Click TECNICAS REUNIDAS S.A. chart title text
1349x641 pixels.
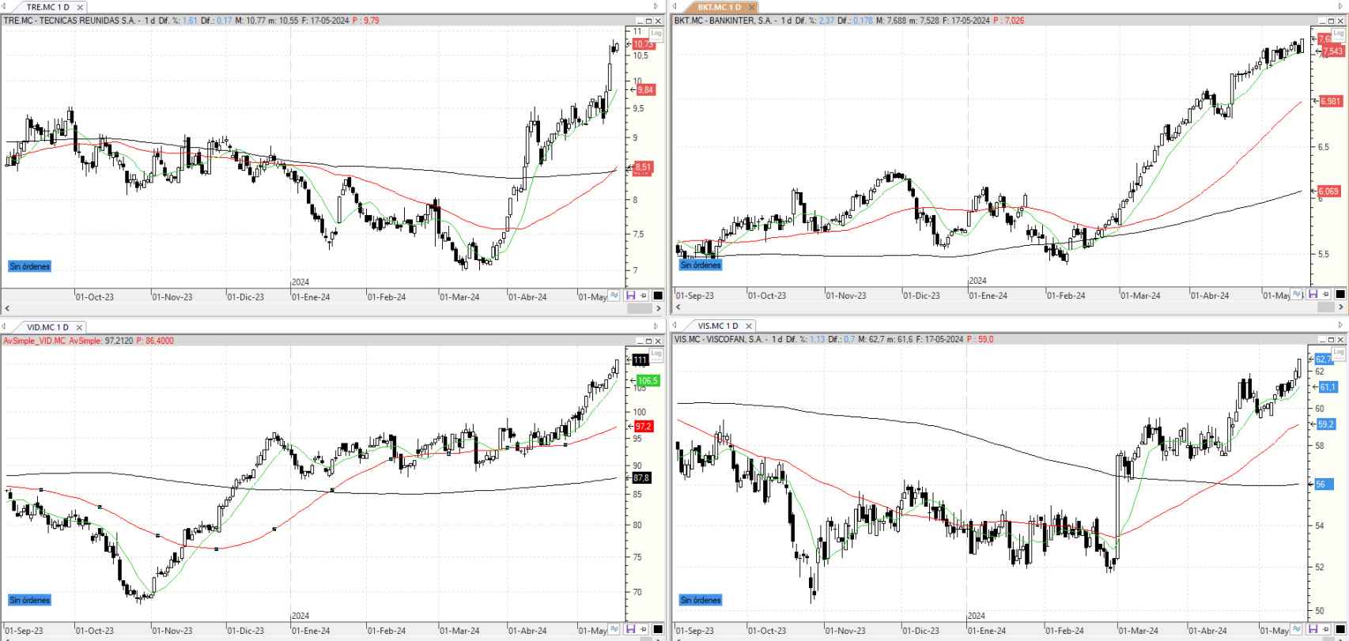[x=88, y=21]
